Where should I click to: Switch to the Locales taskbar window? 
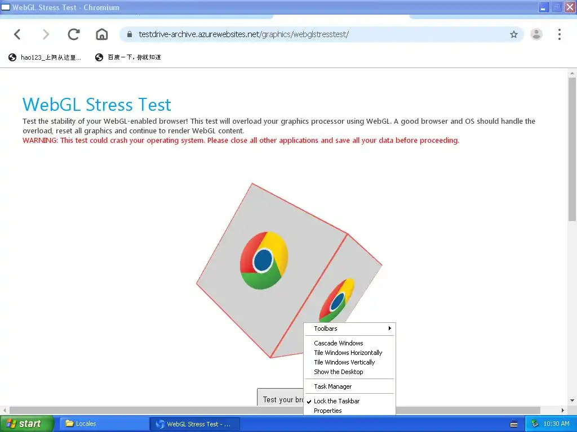click(104, 424)
